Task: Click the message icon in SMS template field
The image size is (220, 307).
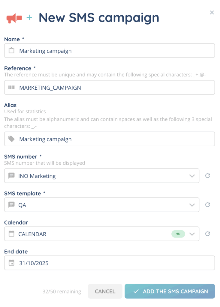Action: tap(11, 205)
